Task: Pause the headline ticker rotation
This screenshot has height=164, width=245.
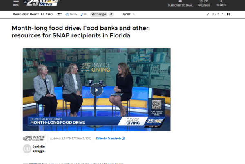Action: pyautogui.click(x=228, y=14)
